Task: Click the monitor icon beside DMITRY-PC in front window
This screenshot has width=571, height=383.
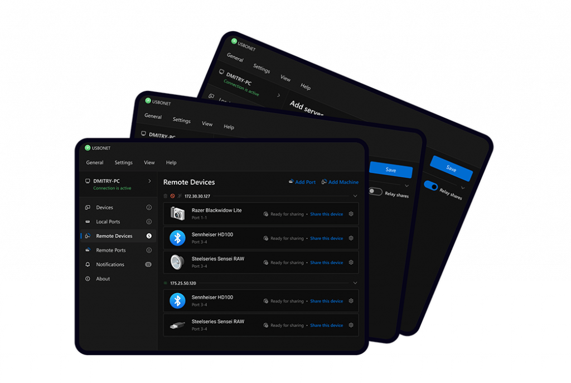Action: tap(88, 181)
